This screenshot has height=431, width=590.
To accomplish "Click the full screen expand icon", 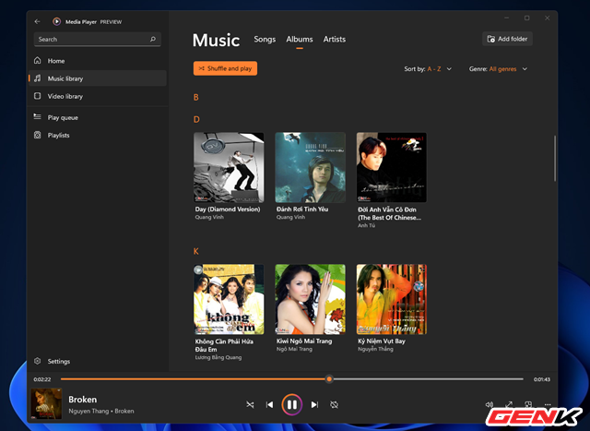I will (x=509, y=404).
